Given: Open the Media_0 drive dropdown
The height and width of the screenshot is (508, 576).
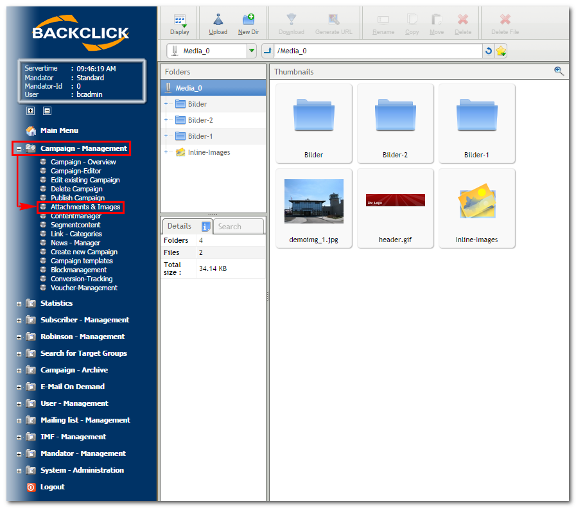Looking at the screenshot, I should click(x=252, y=51).
